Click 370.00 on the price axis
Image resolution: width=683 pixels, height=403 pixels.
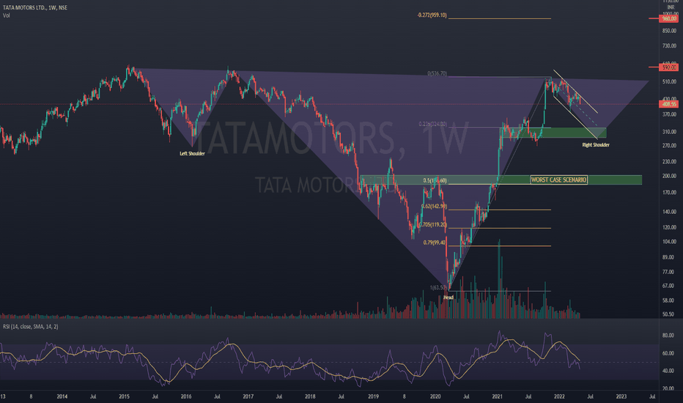pos(669,114)
